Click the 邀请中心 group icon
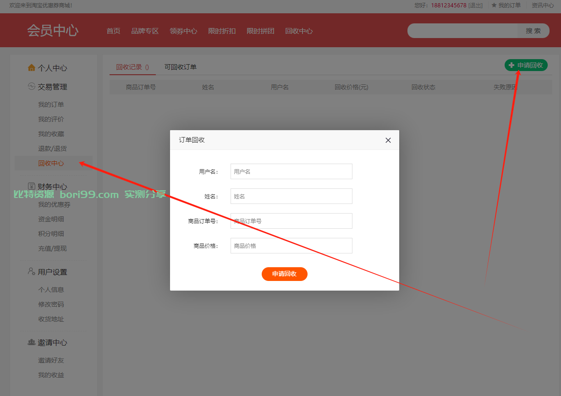 tap(32, 342)
